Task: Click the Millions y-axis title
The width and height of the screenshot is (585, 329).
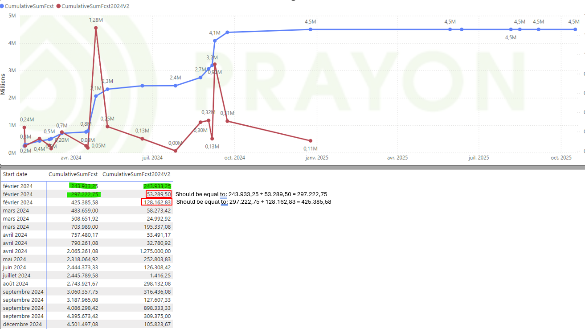Action: pyautogui.click(x=4, y=84)
